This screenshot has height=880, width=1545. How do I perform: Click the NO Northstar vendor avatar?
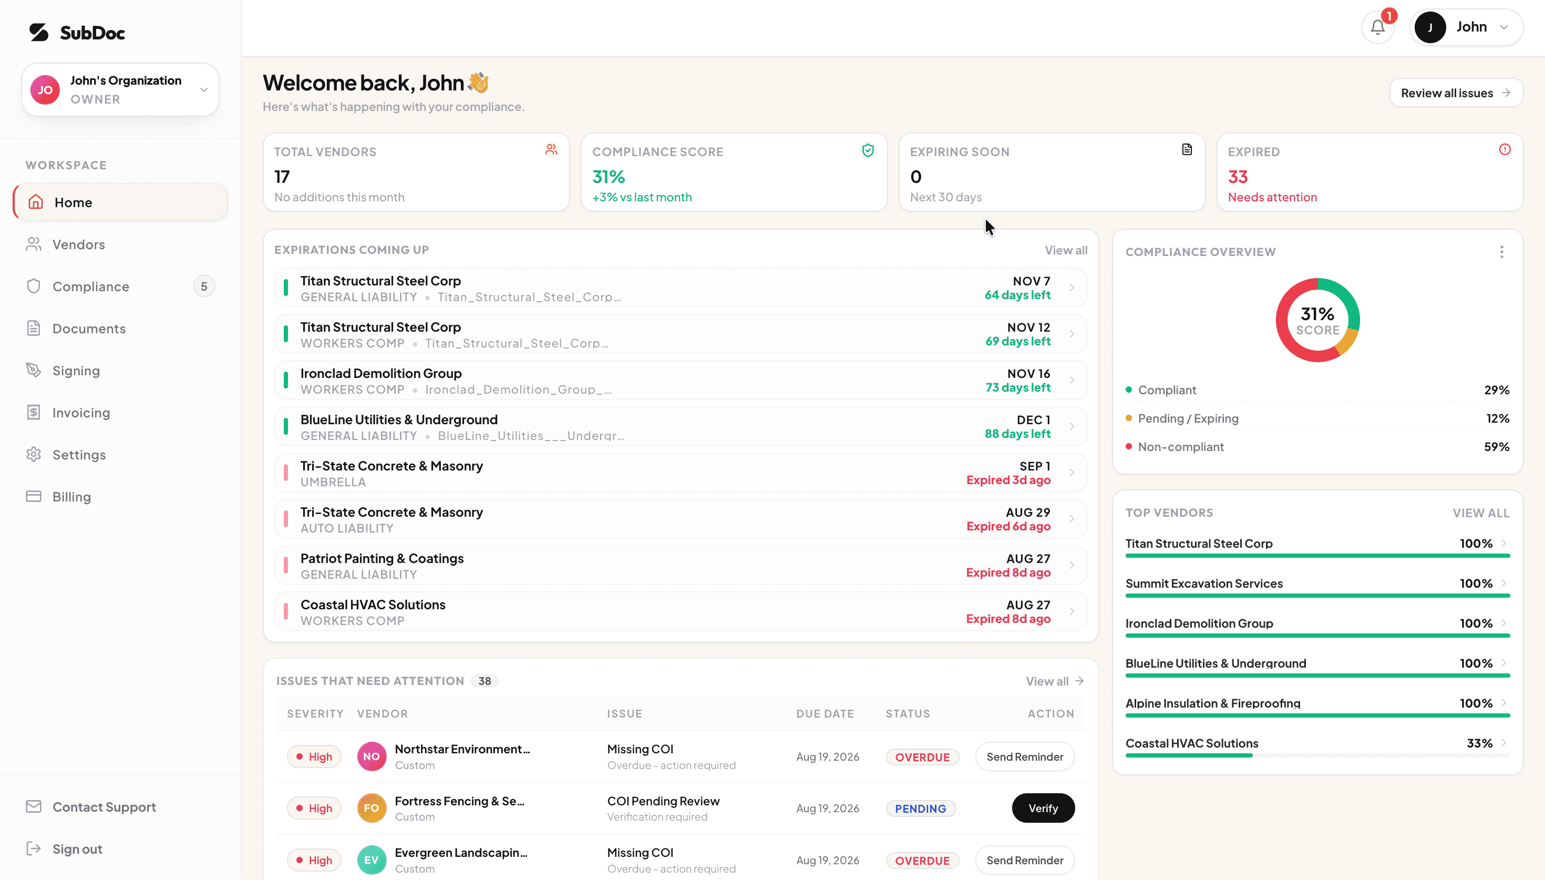(x=372, y=756)
